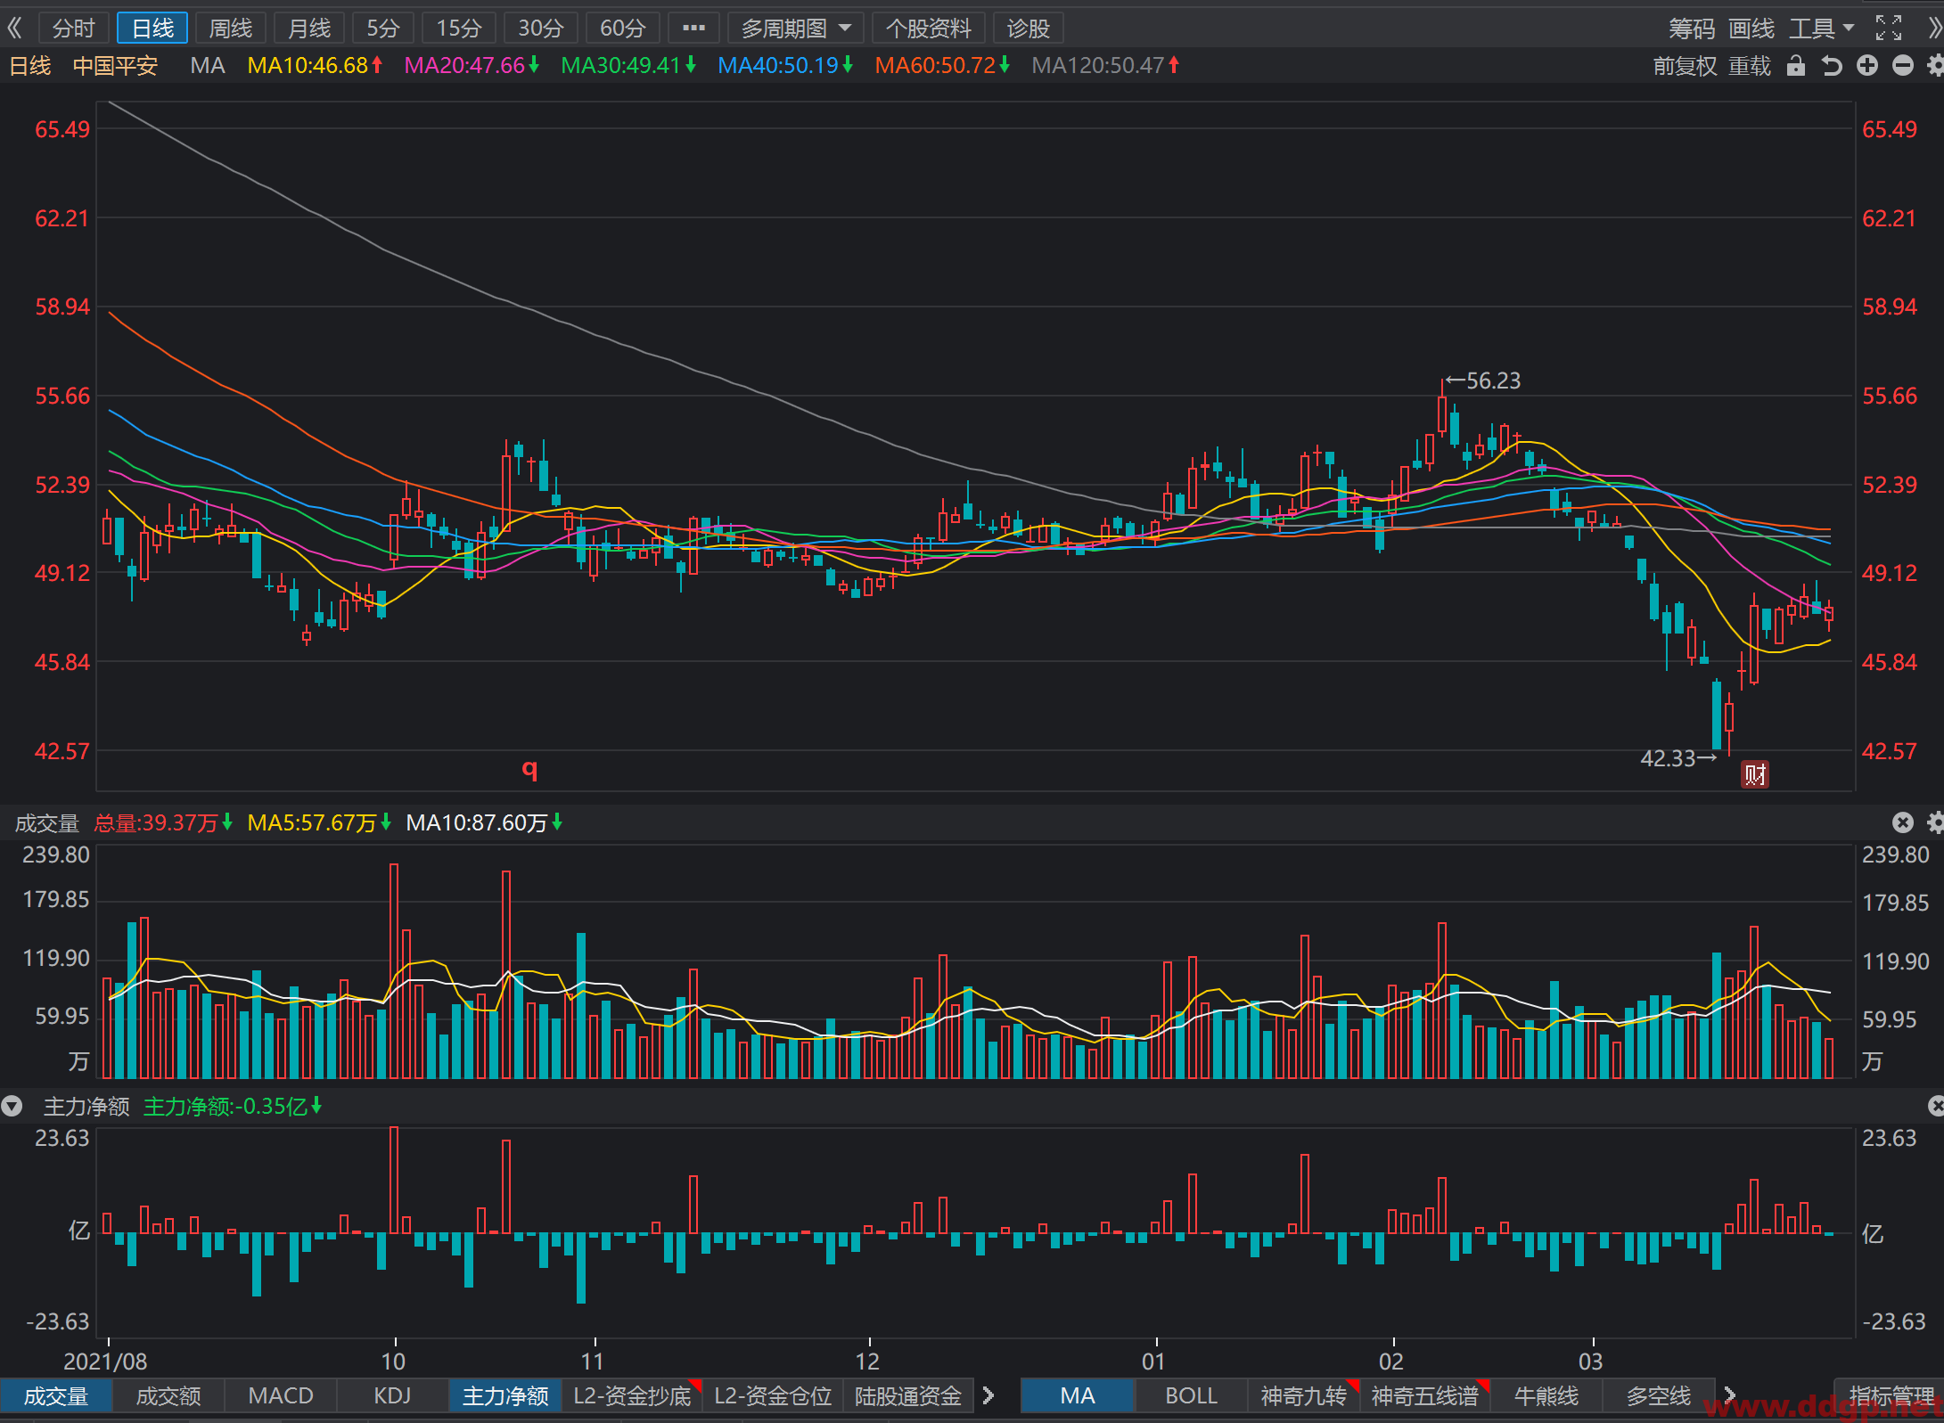The width and height of the screenshot is (1944, 1423).
Task: Zoom in with the plus circle icon
Action: tap(1867, 66)
